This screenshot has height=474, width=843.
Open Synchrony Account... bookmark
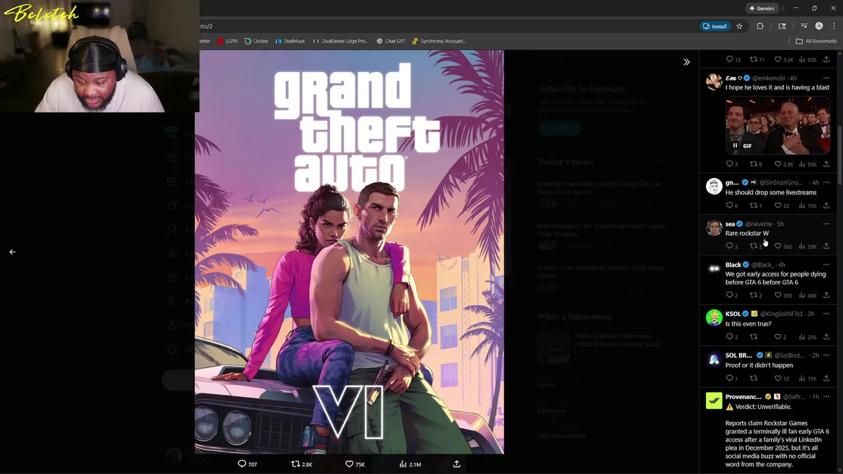pos(439,41)
